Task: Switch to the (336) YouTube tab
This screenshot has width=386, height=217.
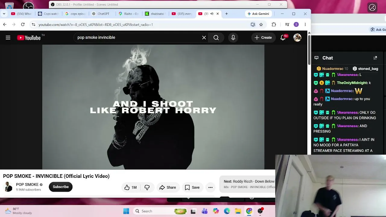Action: pos(21,14)
